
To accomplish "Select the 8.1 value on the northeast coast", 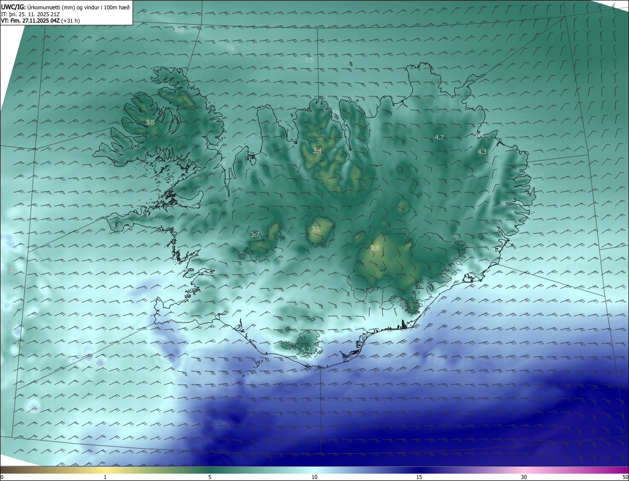I will (480, 134).
